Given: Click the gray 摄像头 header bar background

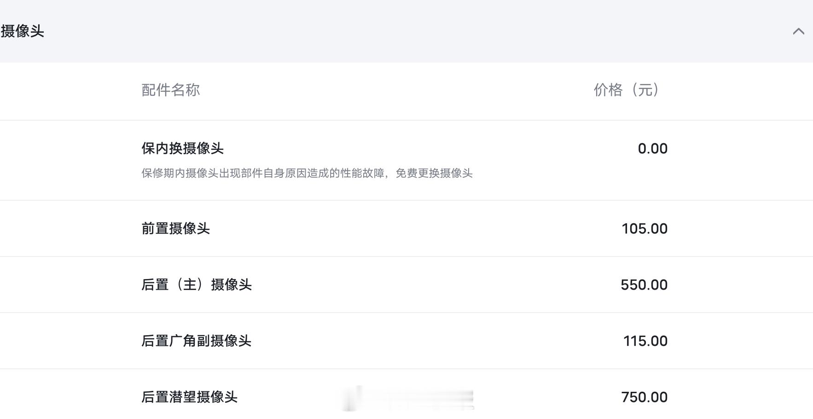Looking at the screenshot, I should (x=406, y=31).
